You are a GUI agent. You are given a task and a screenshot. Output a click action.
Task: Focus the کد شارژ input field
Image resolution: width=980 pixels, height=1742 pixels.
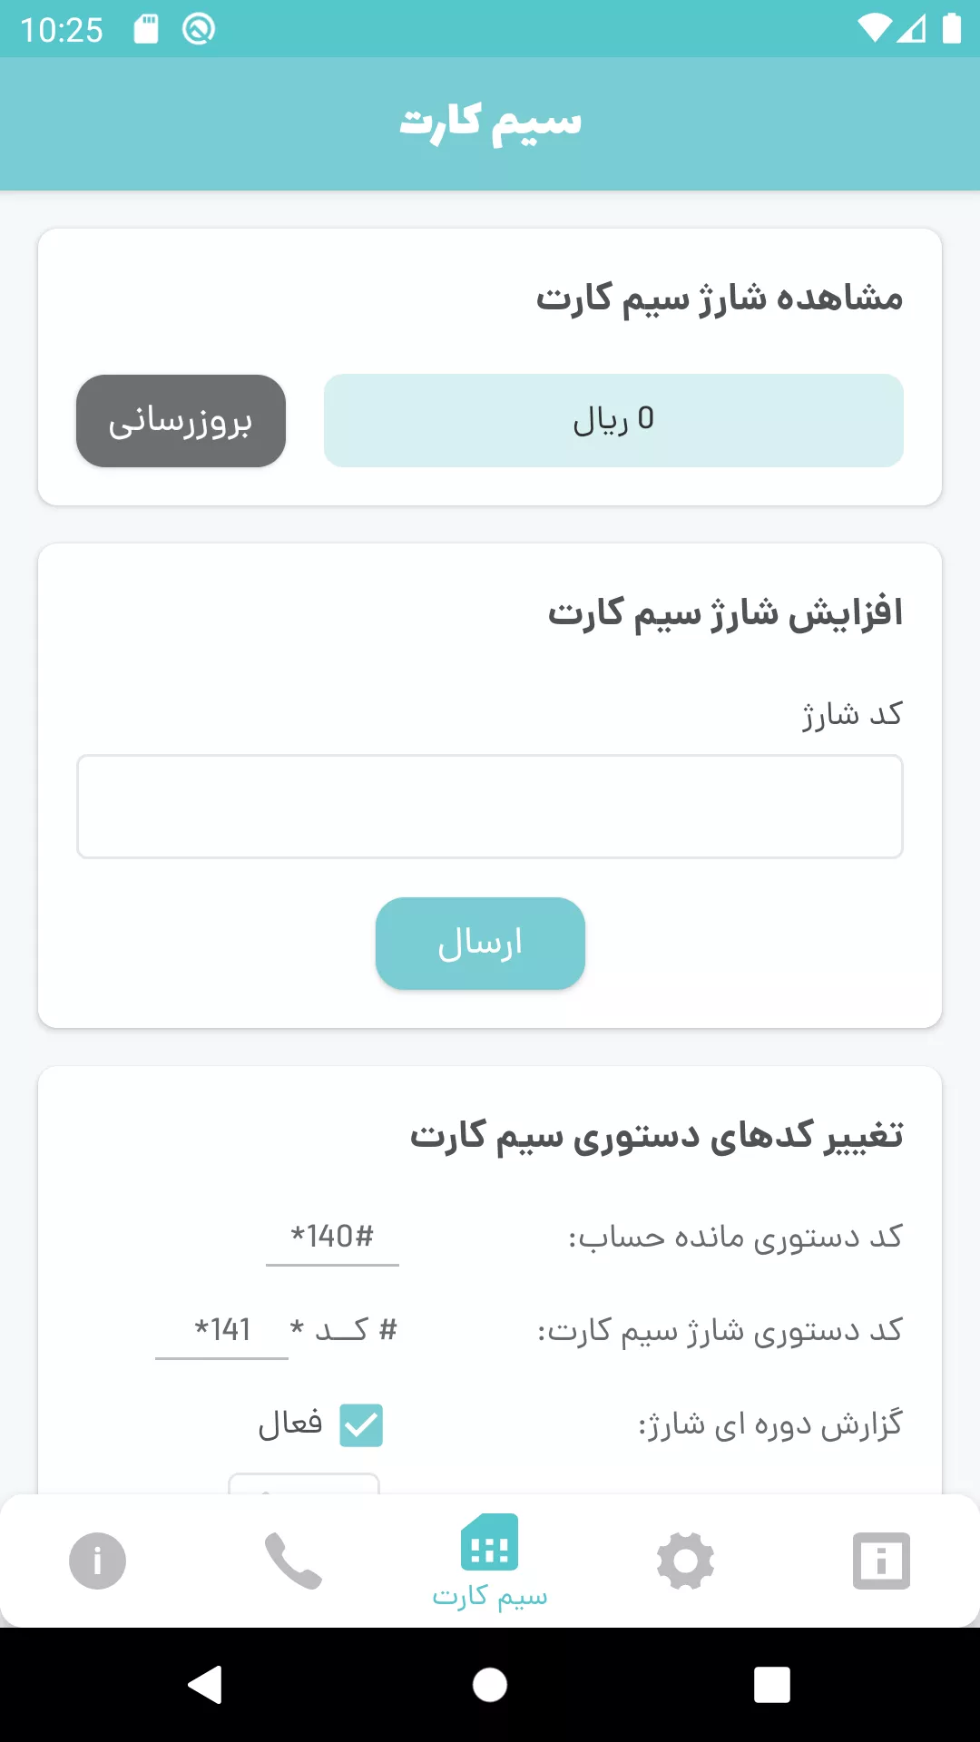(490, 807)
